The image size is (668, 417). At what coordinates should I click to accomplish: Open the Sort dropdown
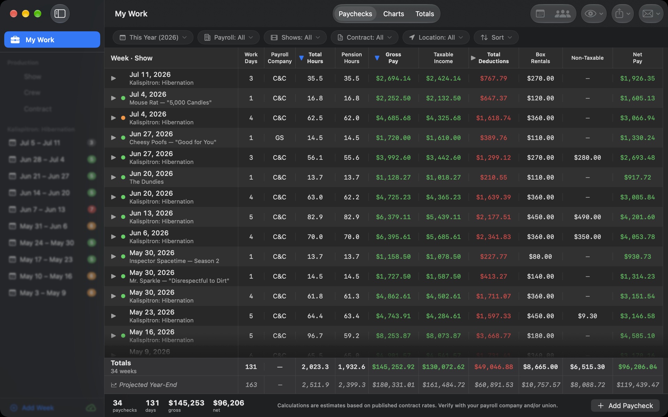pos(496,37)
